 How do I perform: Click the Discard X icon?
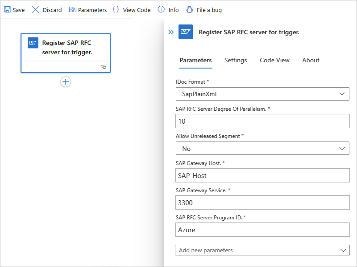pyautogui.click(x=35, y=10)
